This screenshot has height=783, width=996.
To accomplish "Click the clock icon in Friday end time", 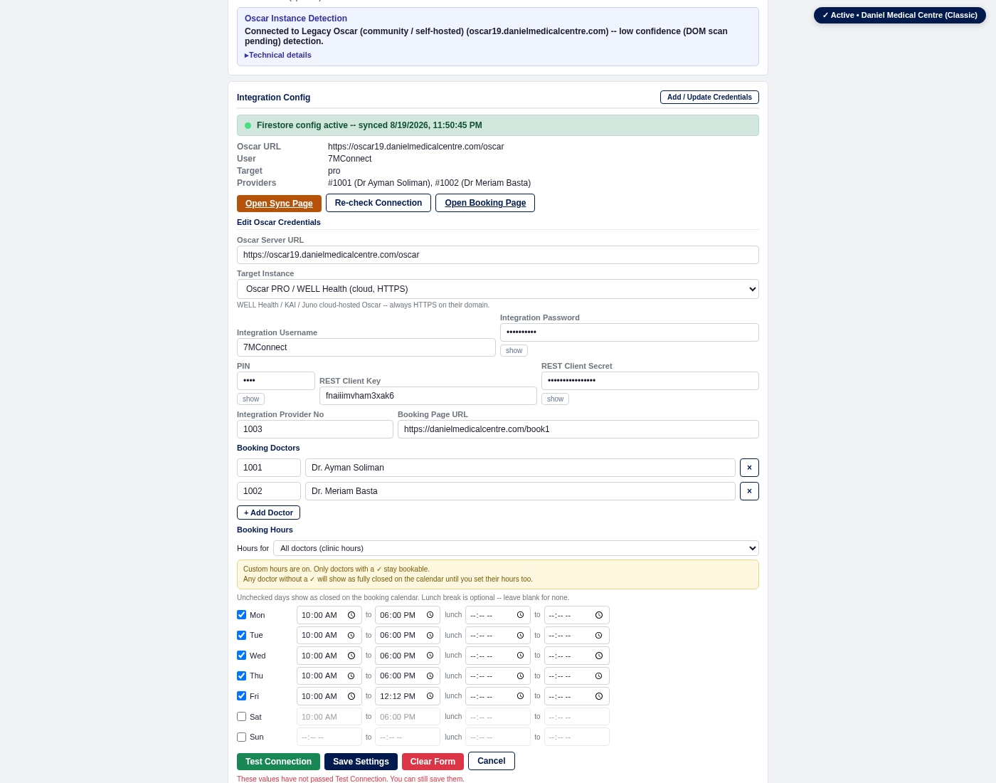I will tap(430, 696).
